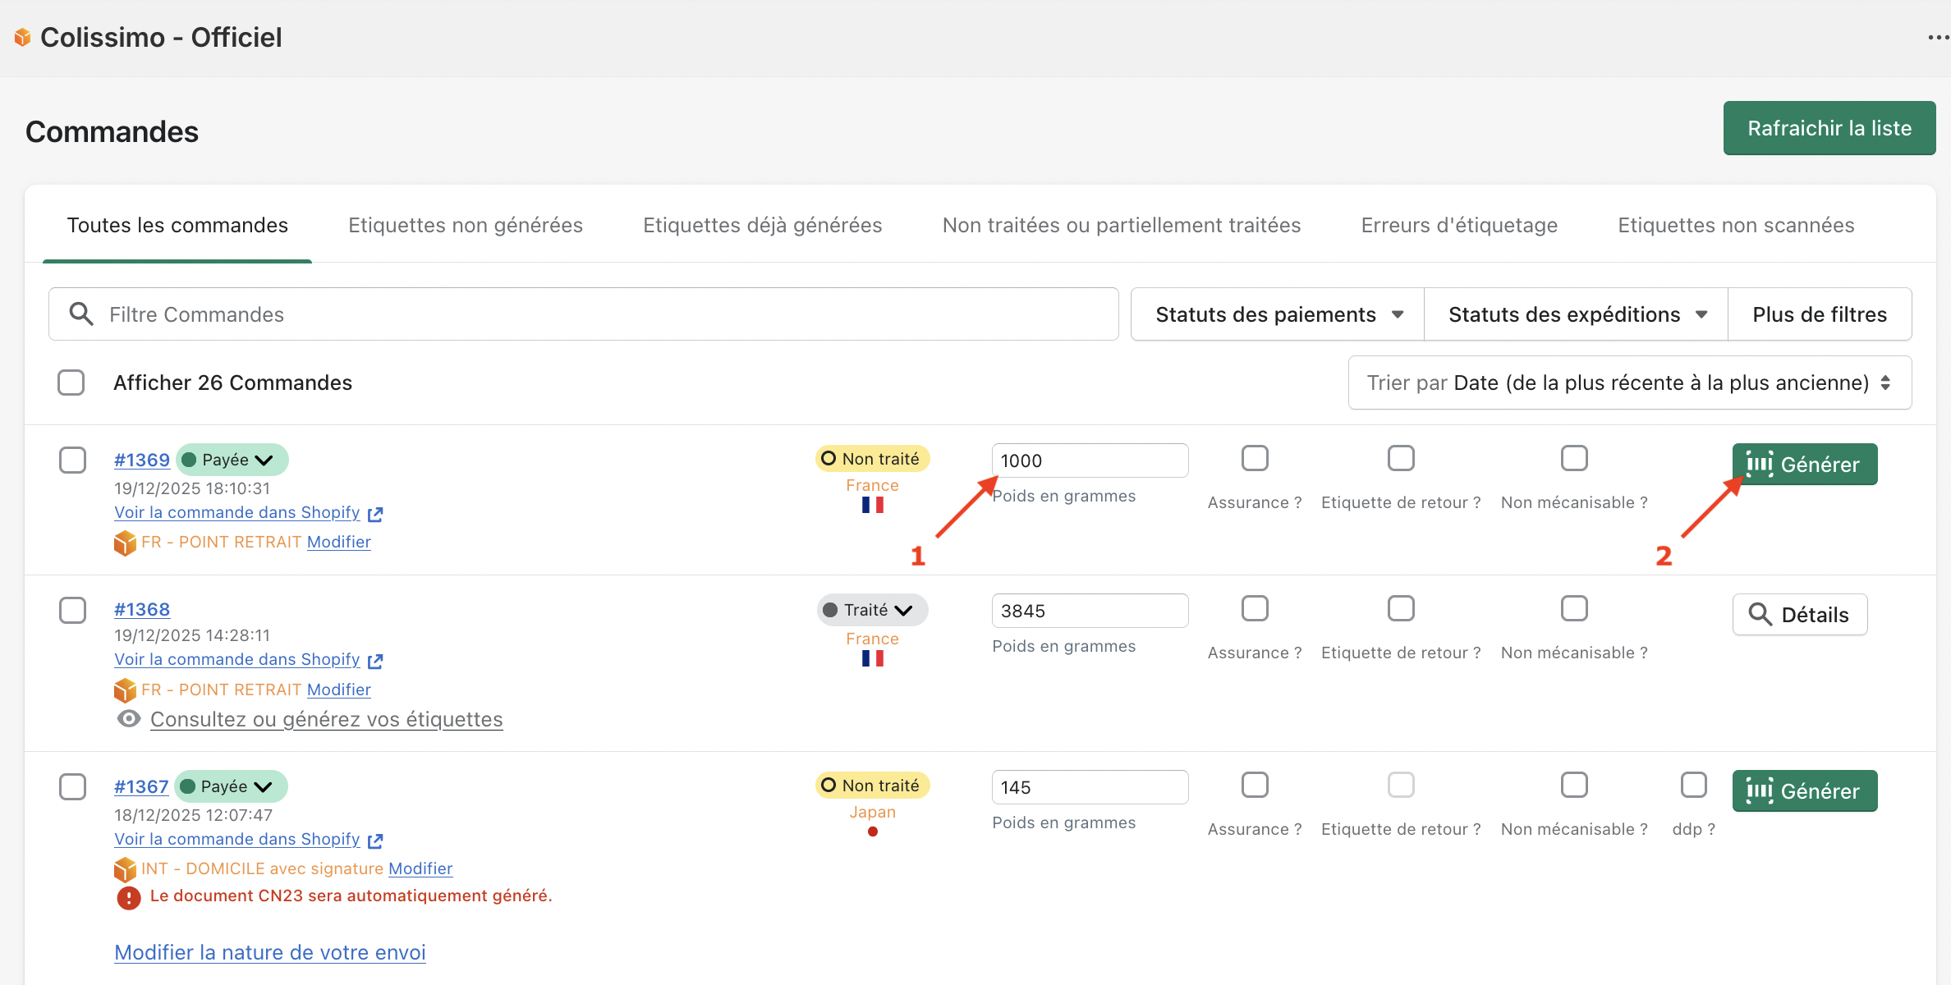Open Modifier la nature de votre envoi link
This screenshot has width=1951, height=985.
[x=269, y=952]
